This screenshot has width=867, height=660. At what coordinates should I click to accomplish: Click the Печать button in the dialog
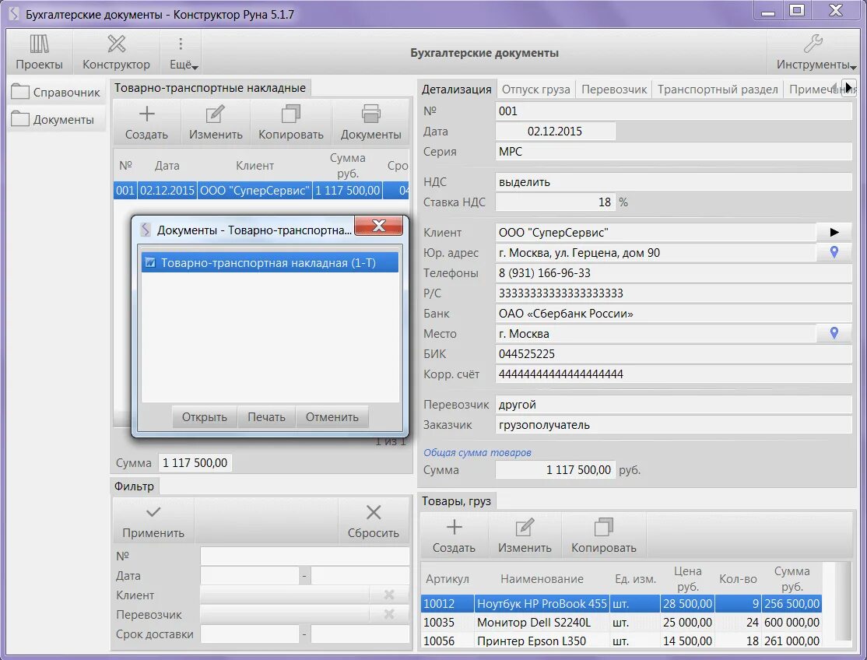(x=266, y=417)
